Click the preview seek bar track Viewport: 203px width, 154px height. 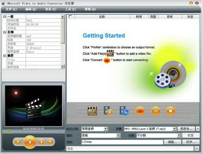[33, 132]
